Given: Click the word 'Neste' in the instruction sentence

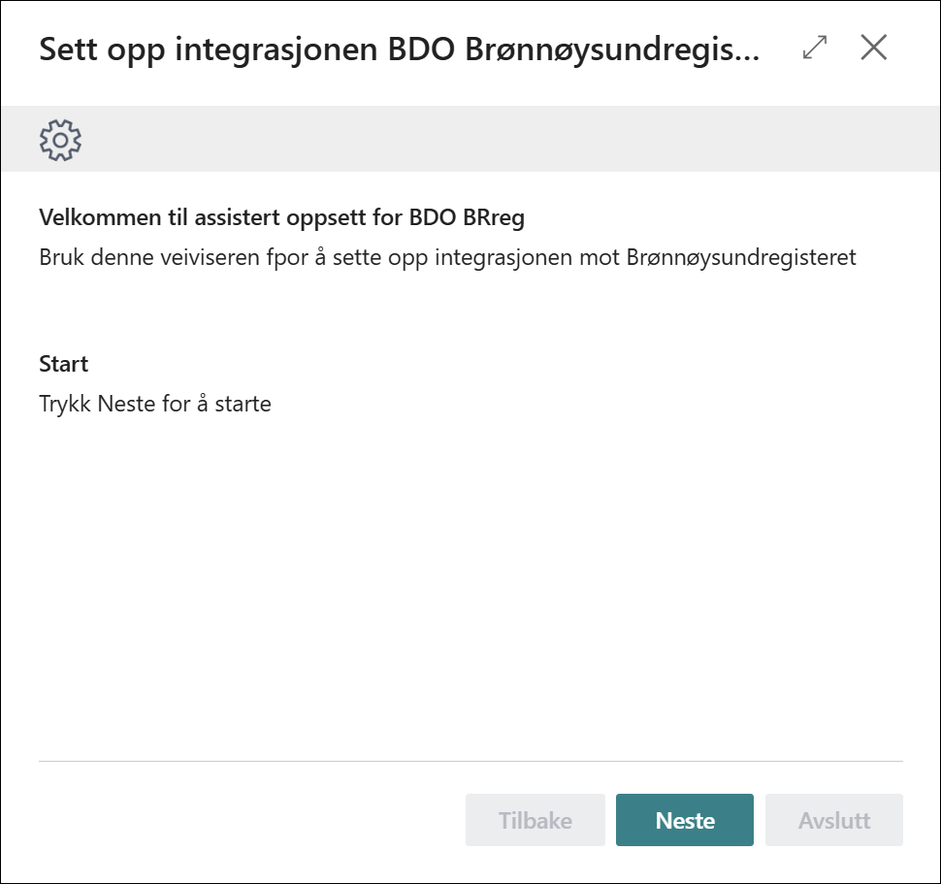Looking at the screenshot, I should tap(127, 404).
